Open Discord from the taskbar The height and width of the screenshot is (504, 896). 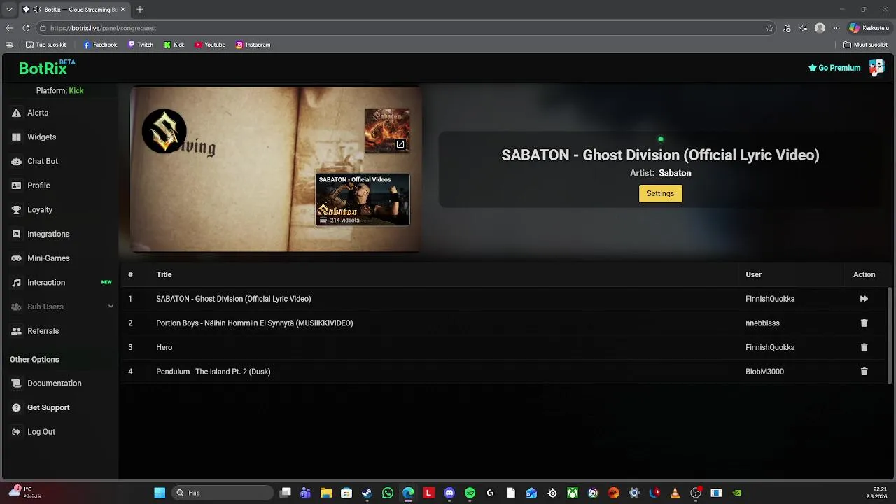pyautogui.click(x=449, y=493)
